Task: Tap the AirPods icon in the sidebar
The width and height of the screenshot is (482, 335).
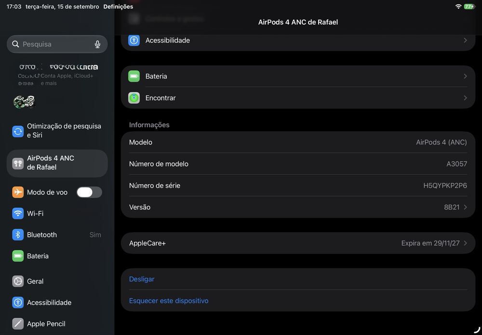Action: [18, 163]
